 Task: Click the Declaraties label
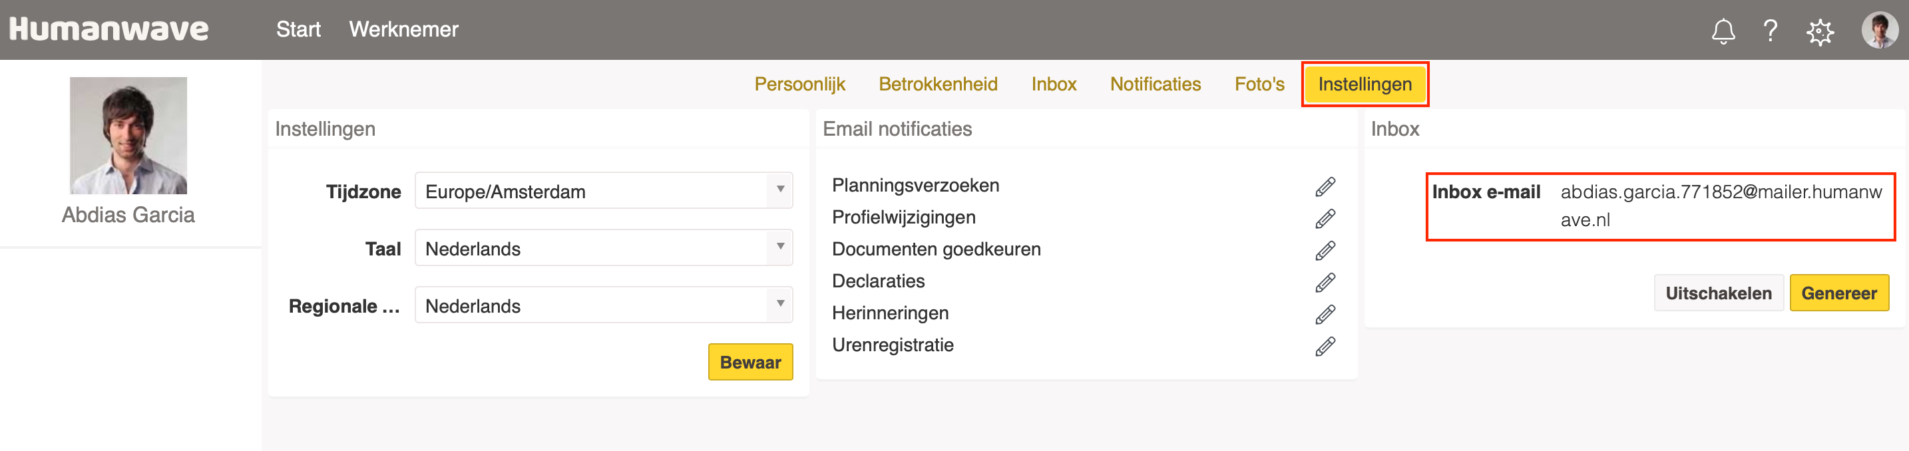click(x=878, y=281)
